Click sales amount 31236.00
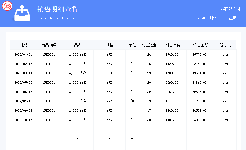Viewport: 246px width, 150px height. click(x=200, y=101)
